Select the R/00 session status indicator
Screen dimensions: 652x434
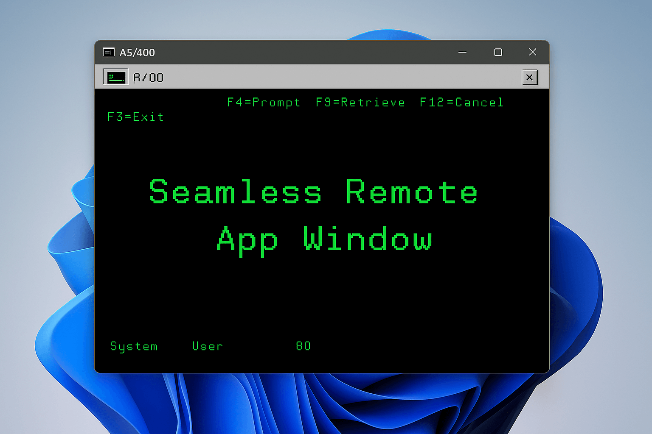click(148, 77)
